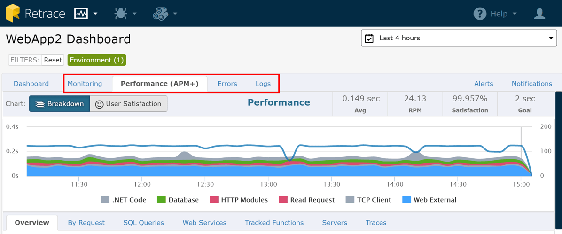
Task: Click the bug errors icon
Action: (x=121, y=14)
